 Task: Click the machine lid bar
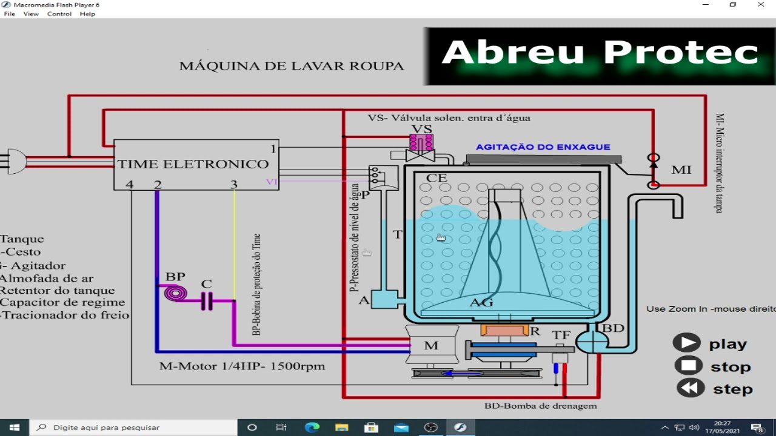point(543,159)
